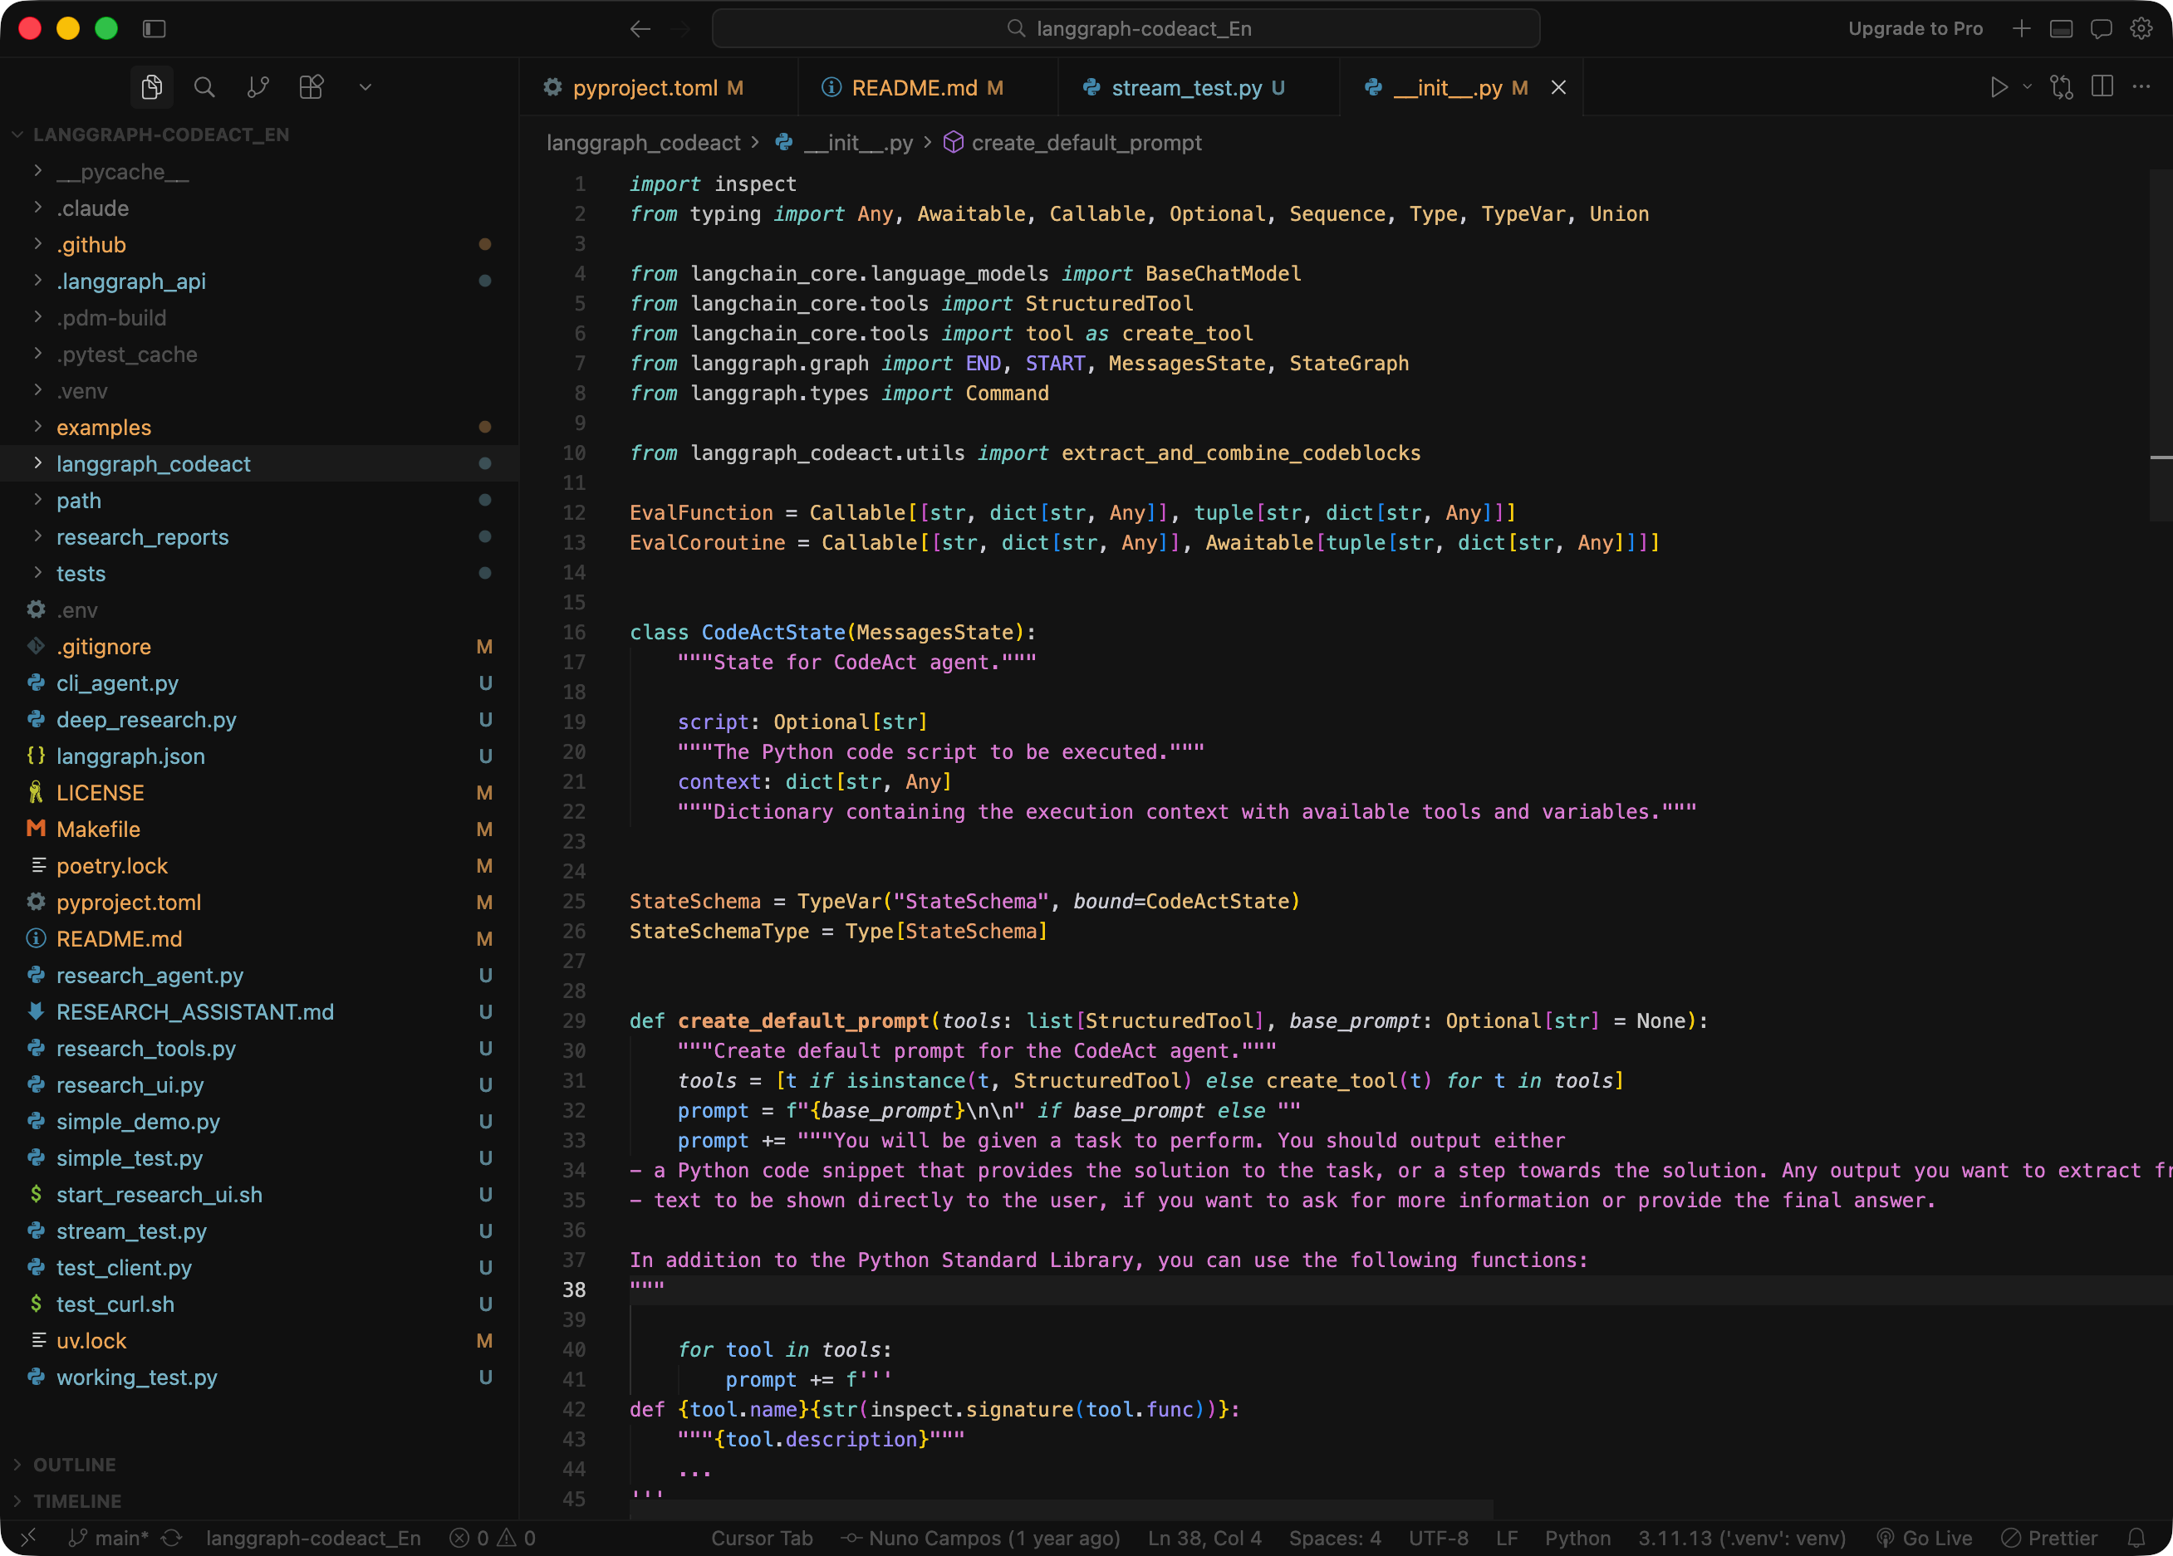The width and height of the screenshot is (2173, 1556).
Task: Open RESEARCH_ASSISTANT.md file
Action: click(258, 1012)
